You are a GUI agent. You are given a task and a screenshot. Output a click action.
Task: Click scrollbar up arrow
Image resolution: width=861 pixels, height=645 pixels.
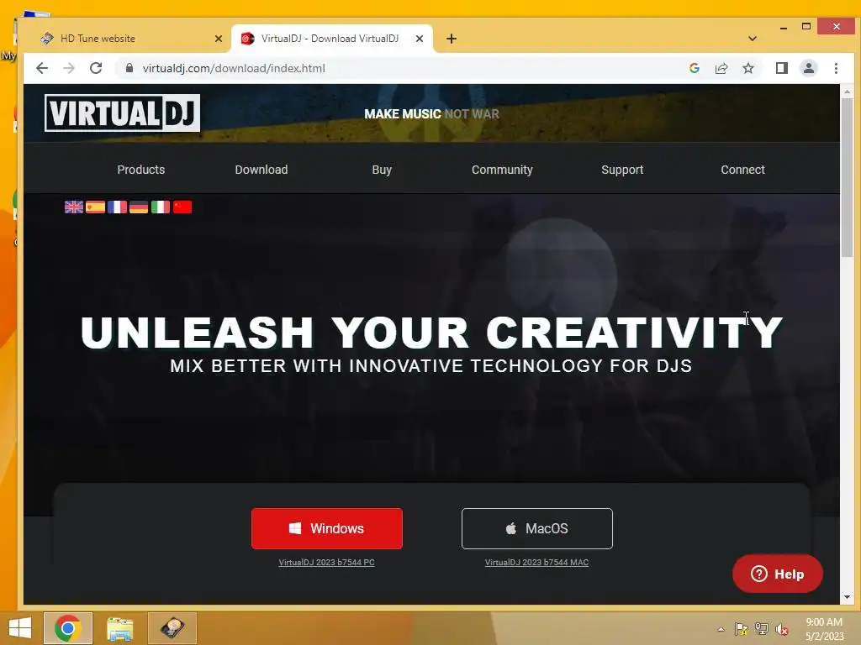pos(847,92)
